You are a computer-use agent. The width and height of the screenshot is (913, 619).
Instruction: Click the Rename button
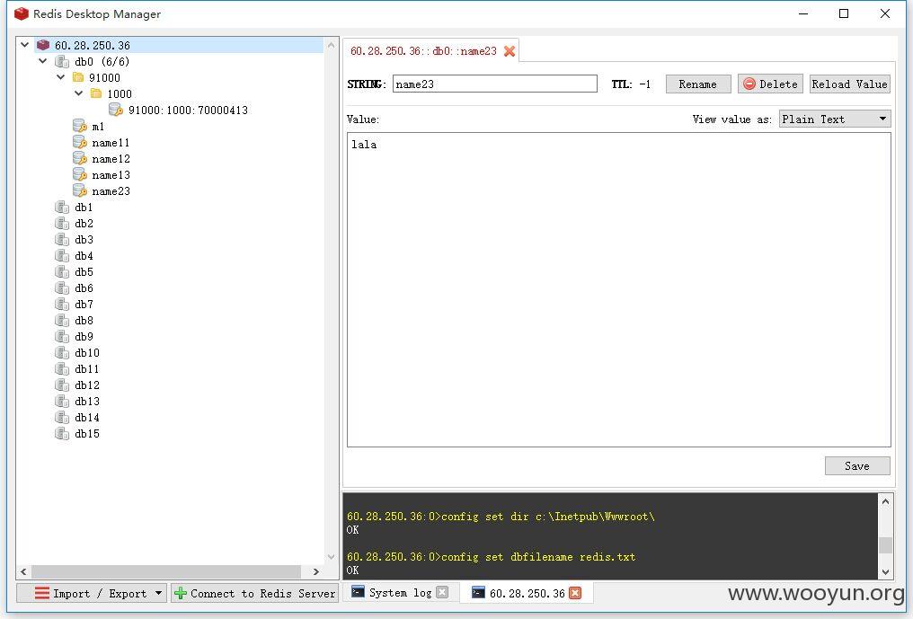pyautogui.click(x=698, y=84)
